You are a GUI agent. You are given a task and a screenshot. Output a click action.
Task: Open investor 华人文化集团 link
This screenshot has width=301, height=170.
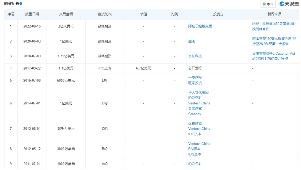pyautogui.click(x=198, y=92)
